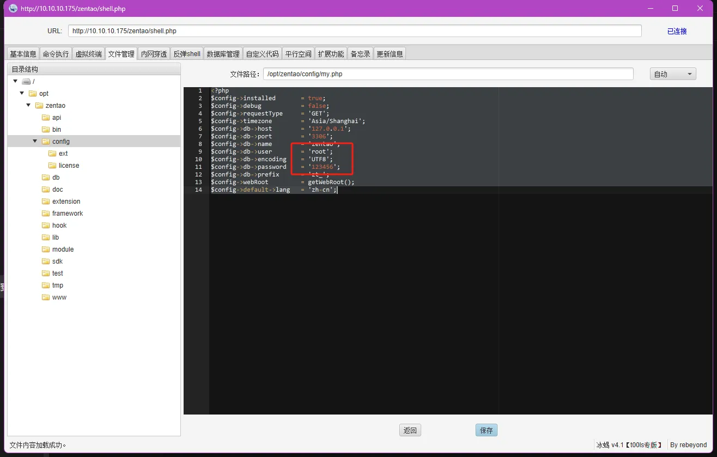Image resolution: width=717 pixels, height=457 pixels.
Task: Click the 文件内容加载成功 status message
Action: (38, 445)
